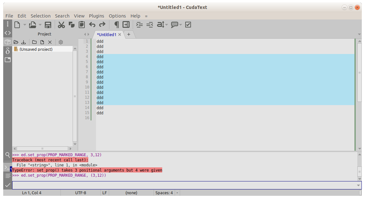Expand the Open file dropdown arrow
The height and width of the screenshot is (199, 365).
[40, 25]
